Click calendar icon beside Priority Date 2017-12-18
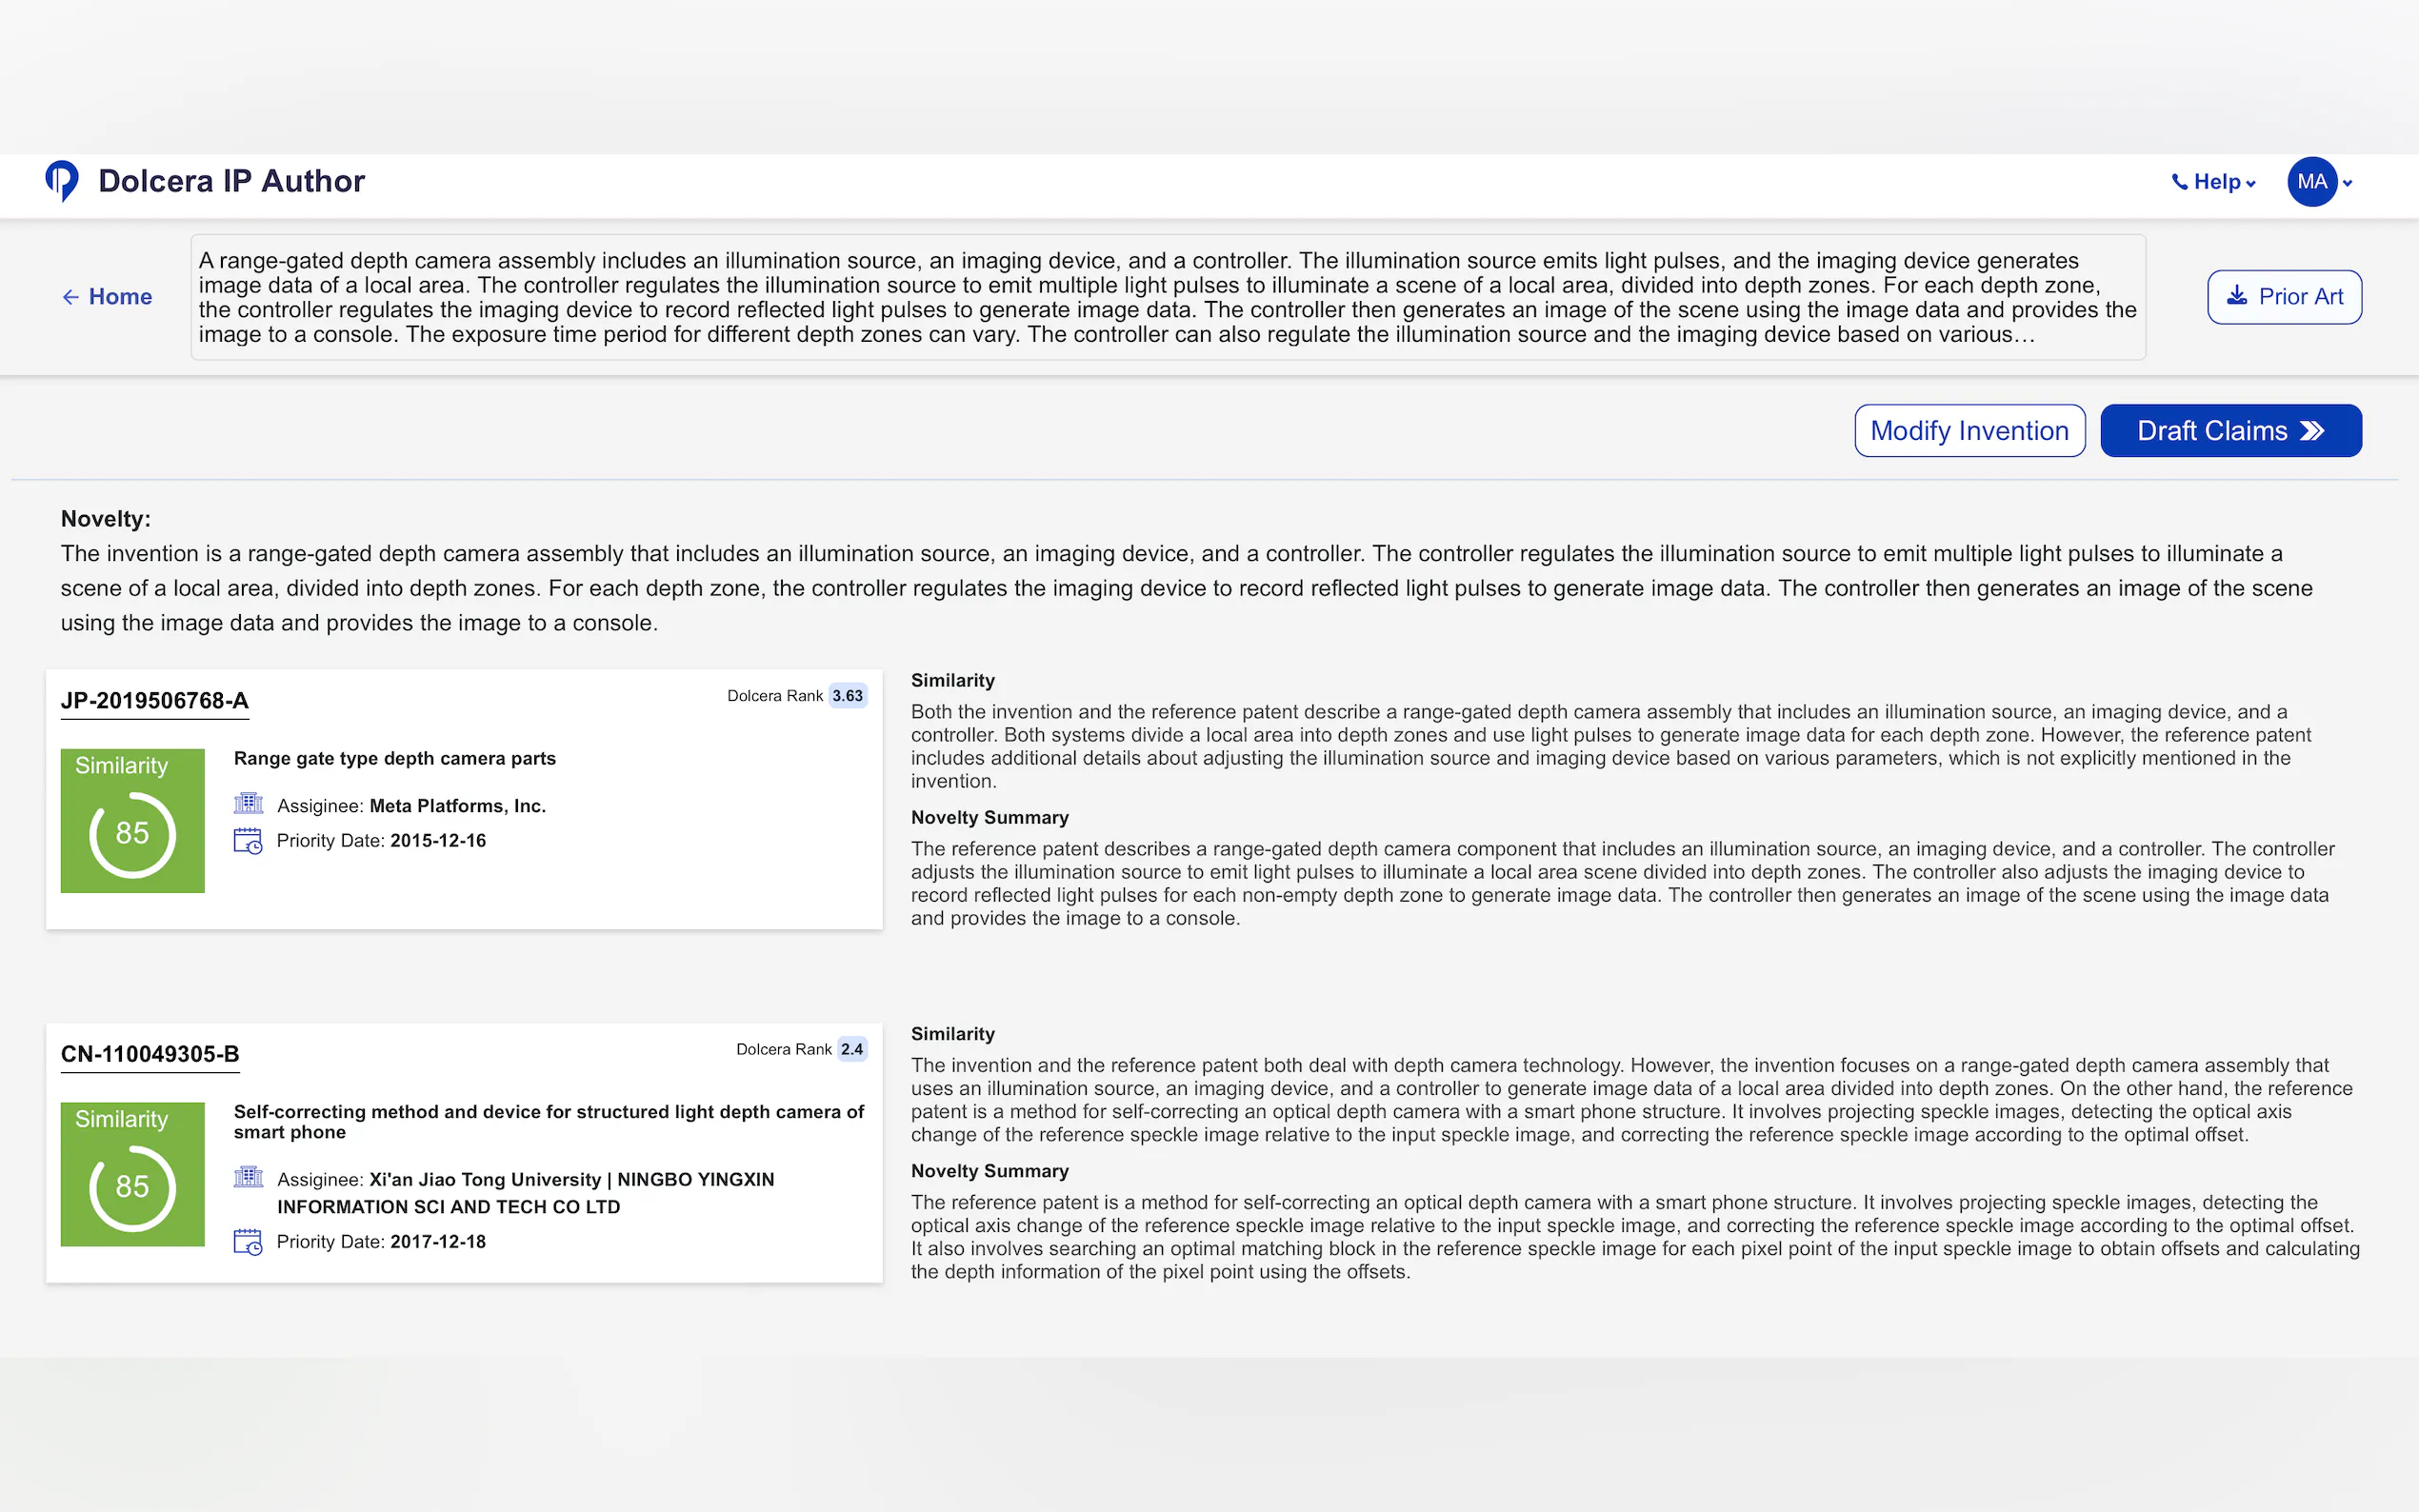 [248, 1242]
